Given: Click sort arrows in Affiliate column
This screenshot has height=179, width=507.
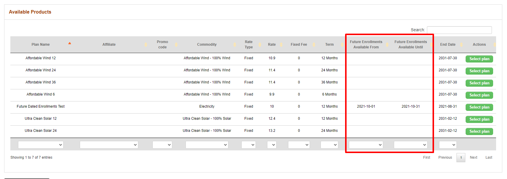Looking at the screenshot, I should [146, 45].
